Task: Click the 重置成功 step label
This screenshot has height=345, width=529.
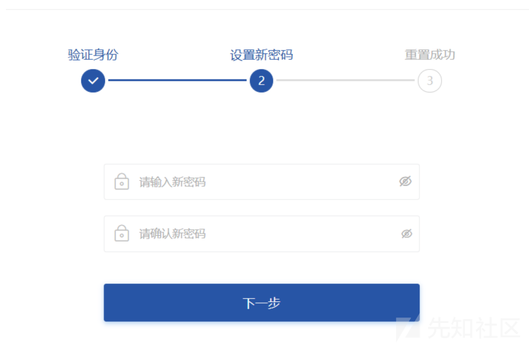Action: pyautogui.click(x=430, y=55)
